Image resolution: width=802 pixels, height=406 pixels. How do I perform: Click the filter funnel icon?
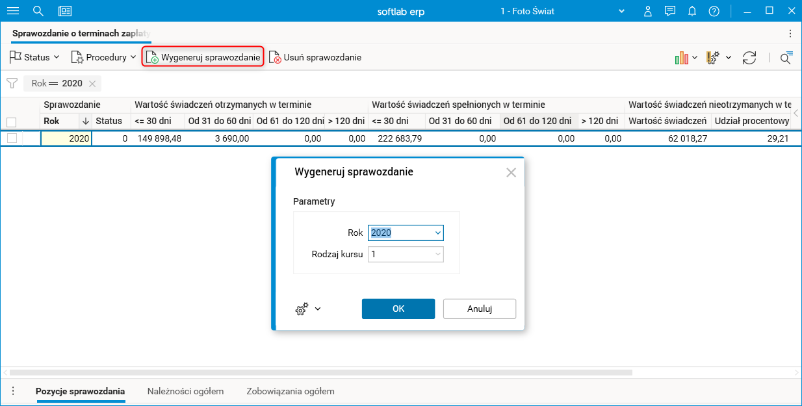point(12,83)
